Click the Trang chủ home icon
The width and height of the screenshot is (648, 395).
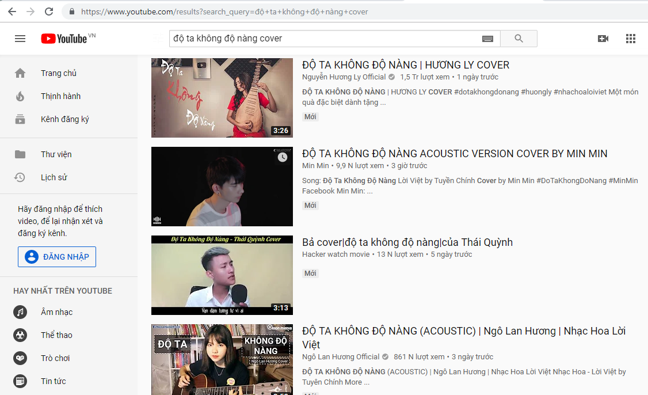[20, 73]
